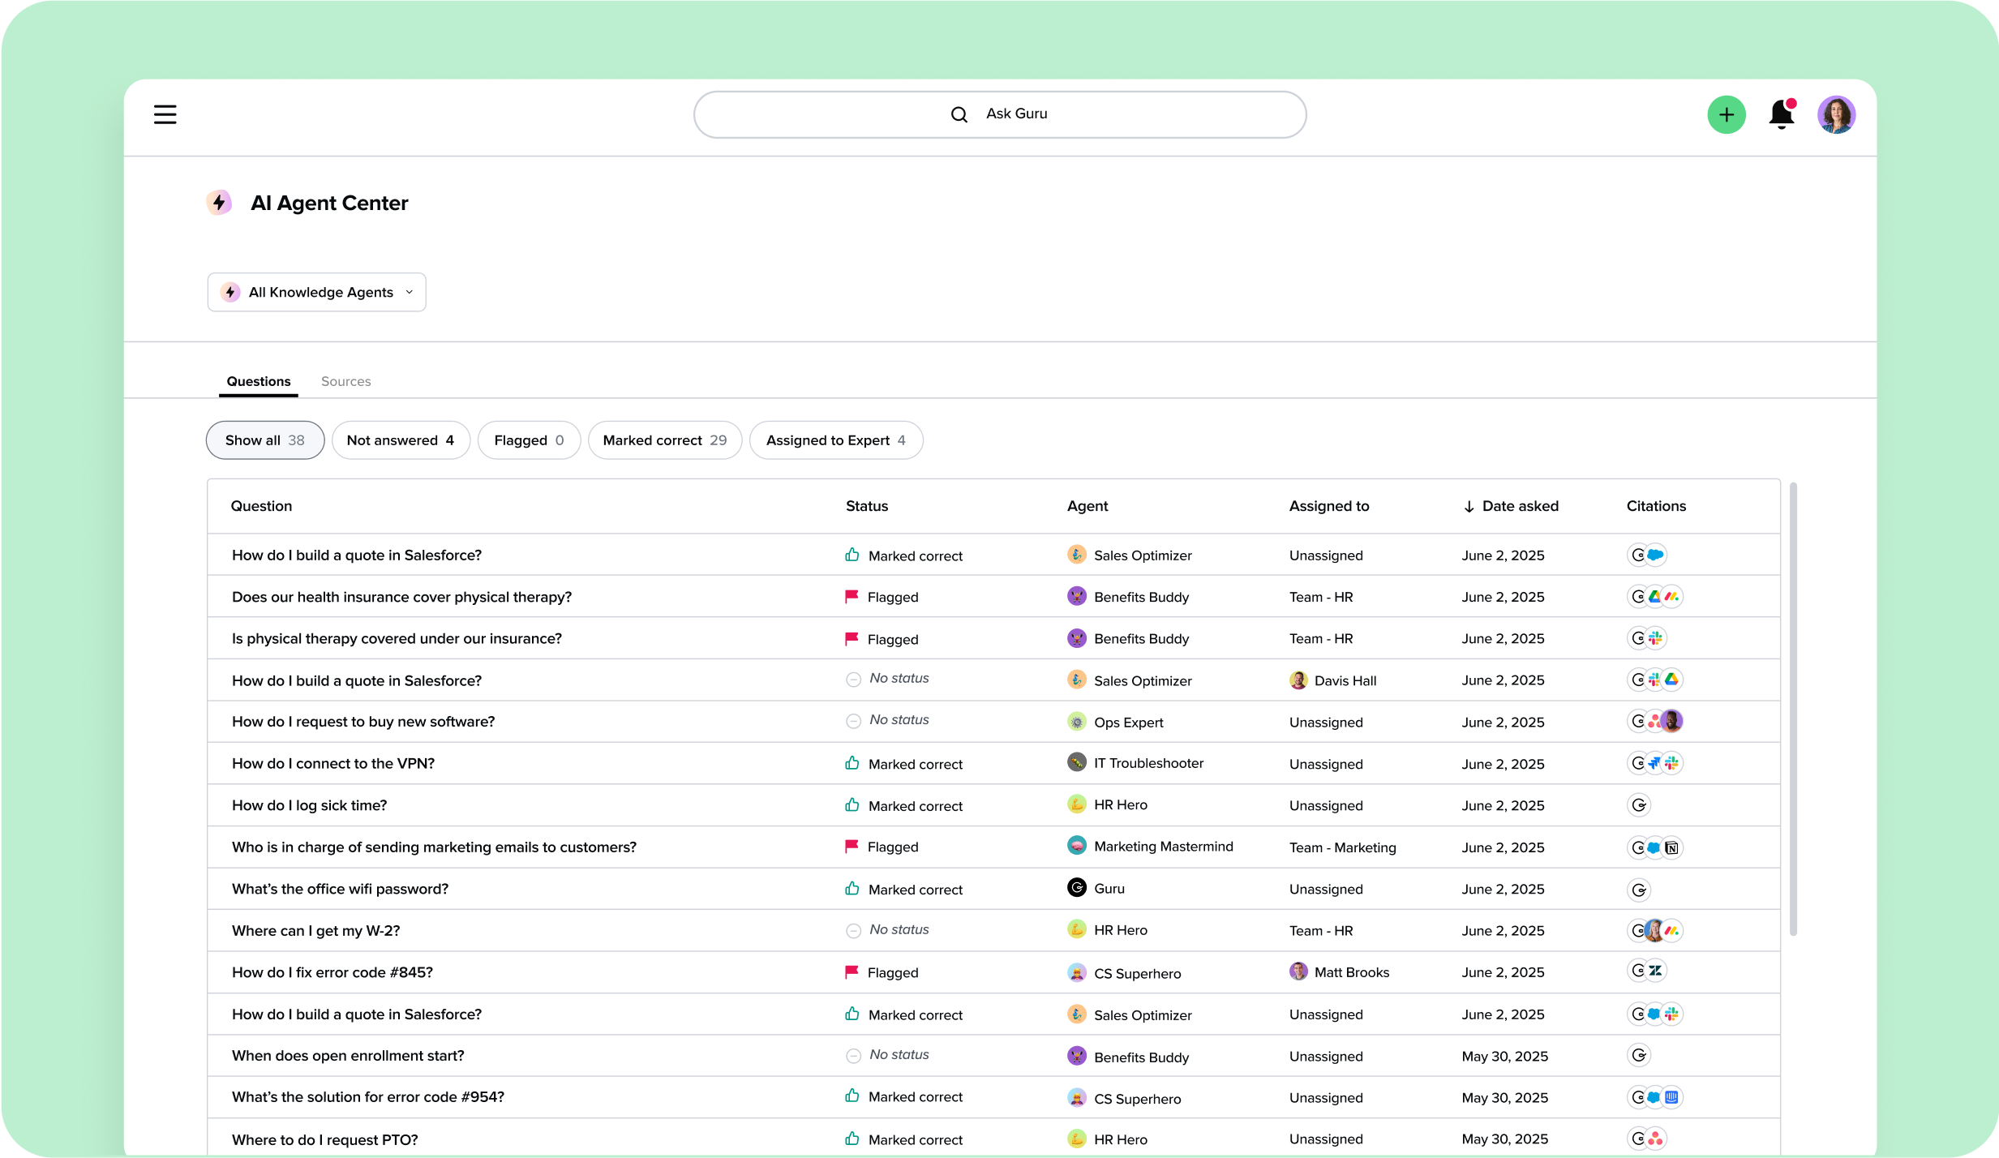Open the notifications bell

pos(1781,114)
